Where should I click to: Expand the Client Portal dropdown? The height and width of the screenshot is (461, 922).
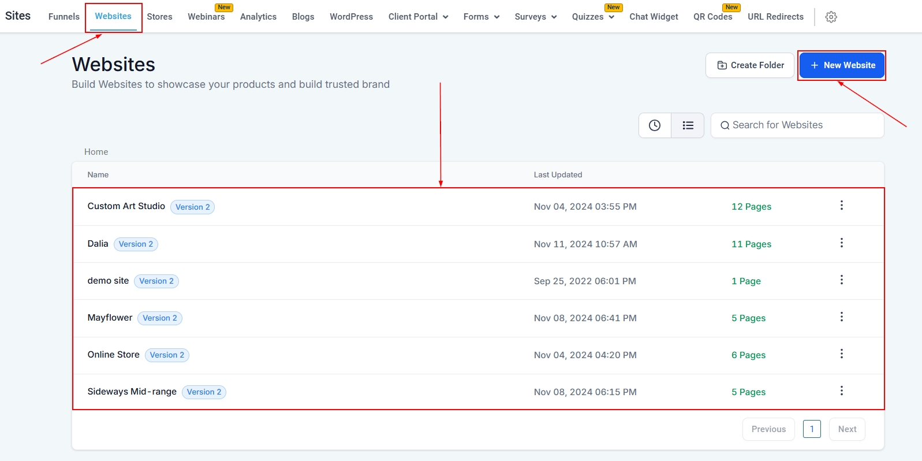coord(418,17)
